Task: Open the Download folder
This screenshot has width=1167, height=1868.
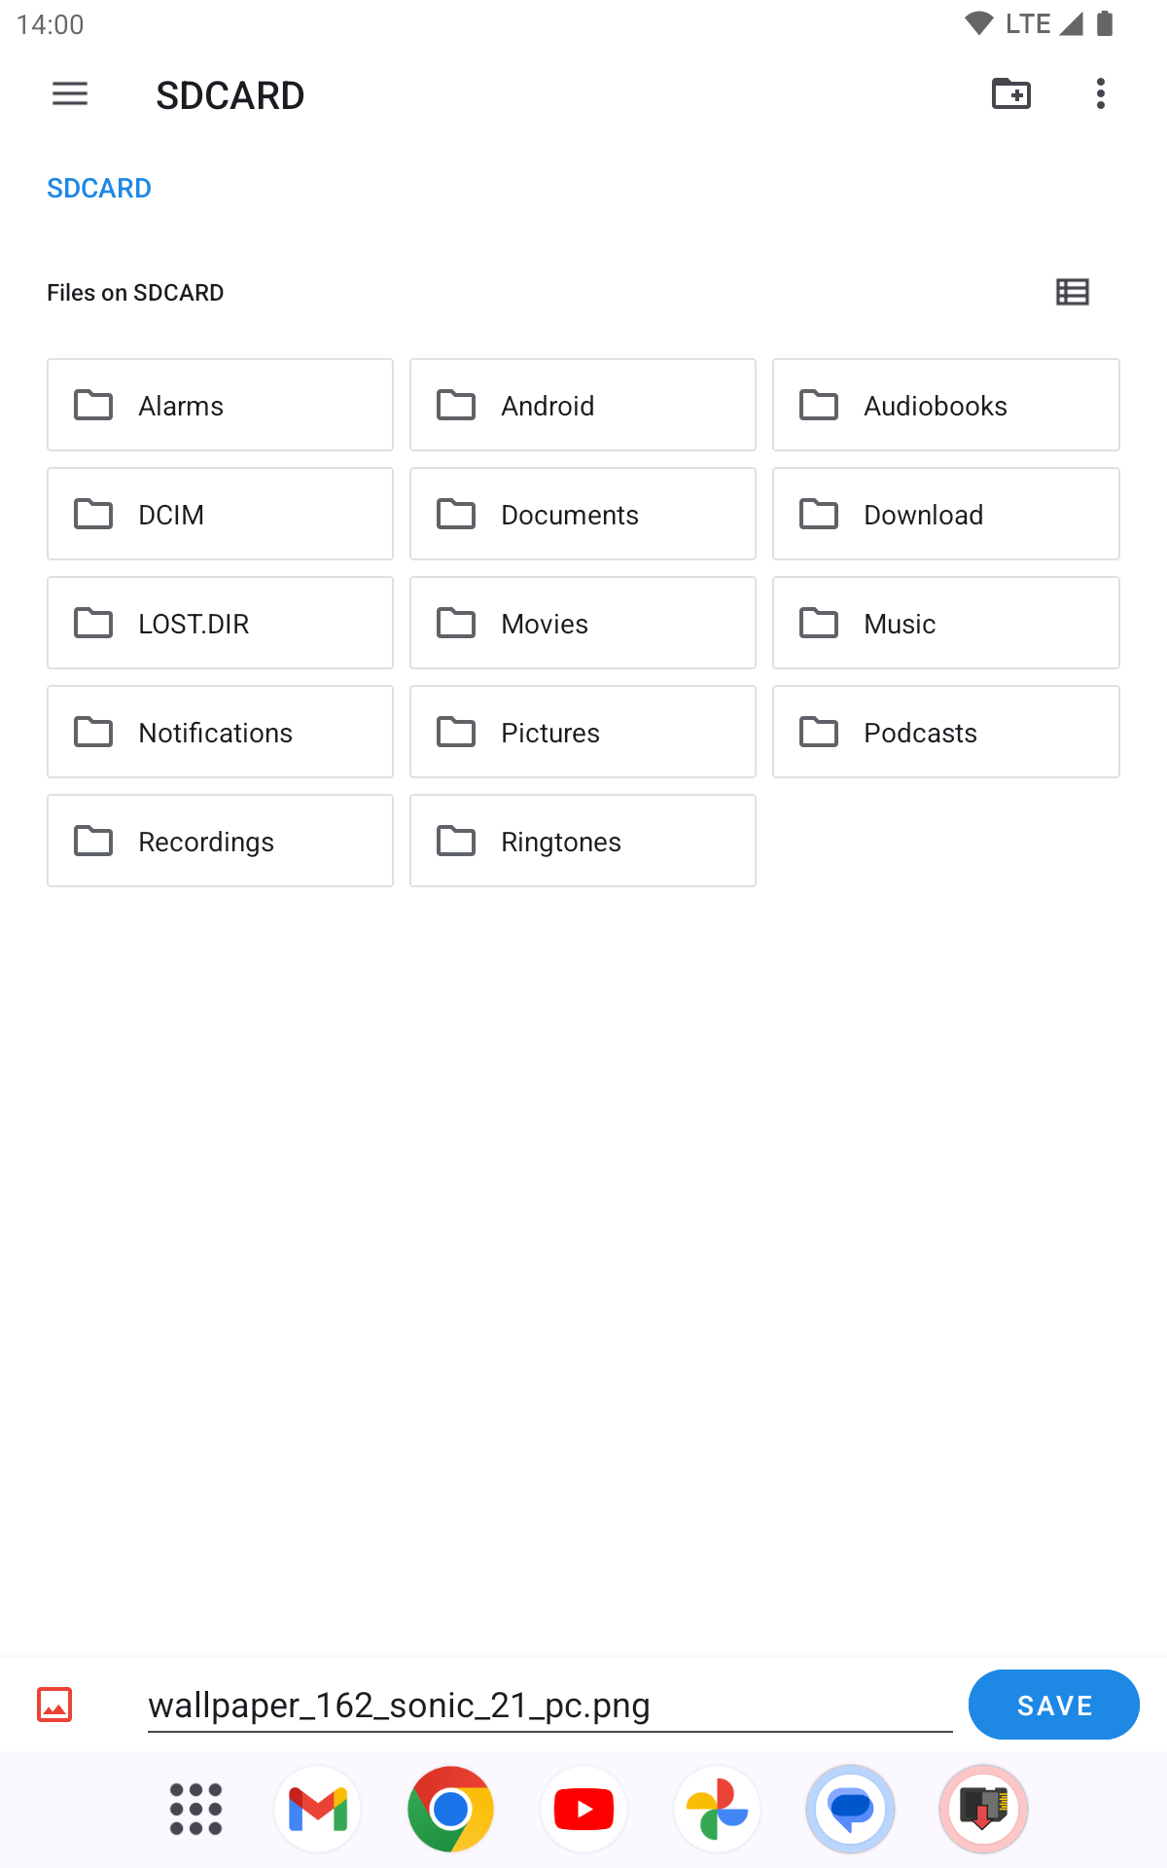Action: pyautogui.click(x=945, y=515)
